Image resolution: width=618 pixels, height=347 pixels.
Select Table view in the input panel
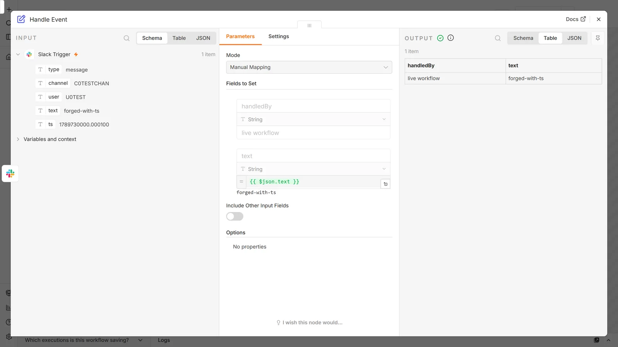coord(179,38)
